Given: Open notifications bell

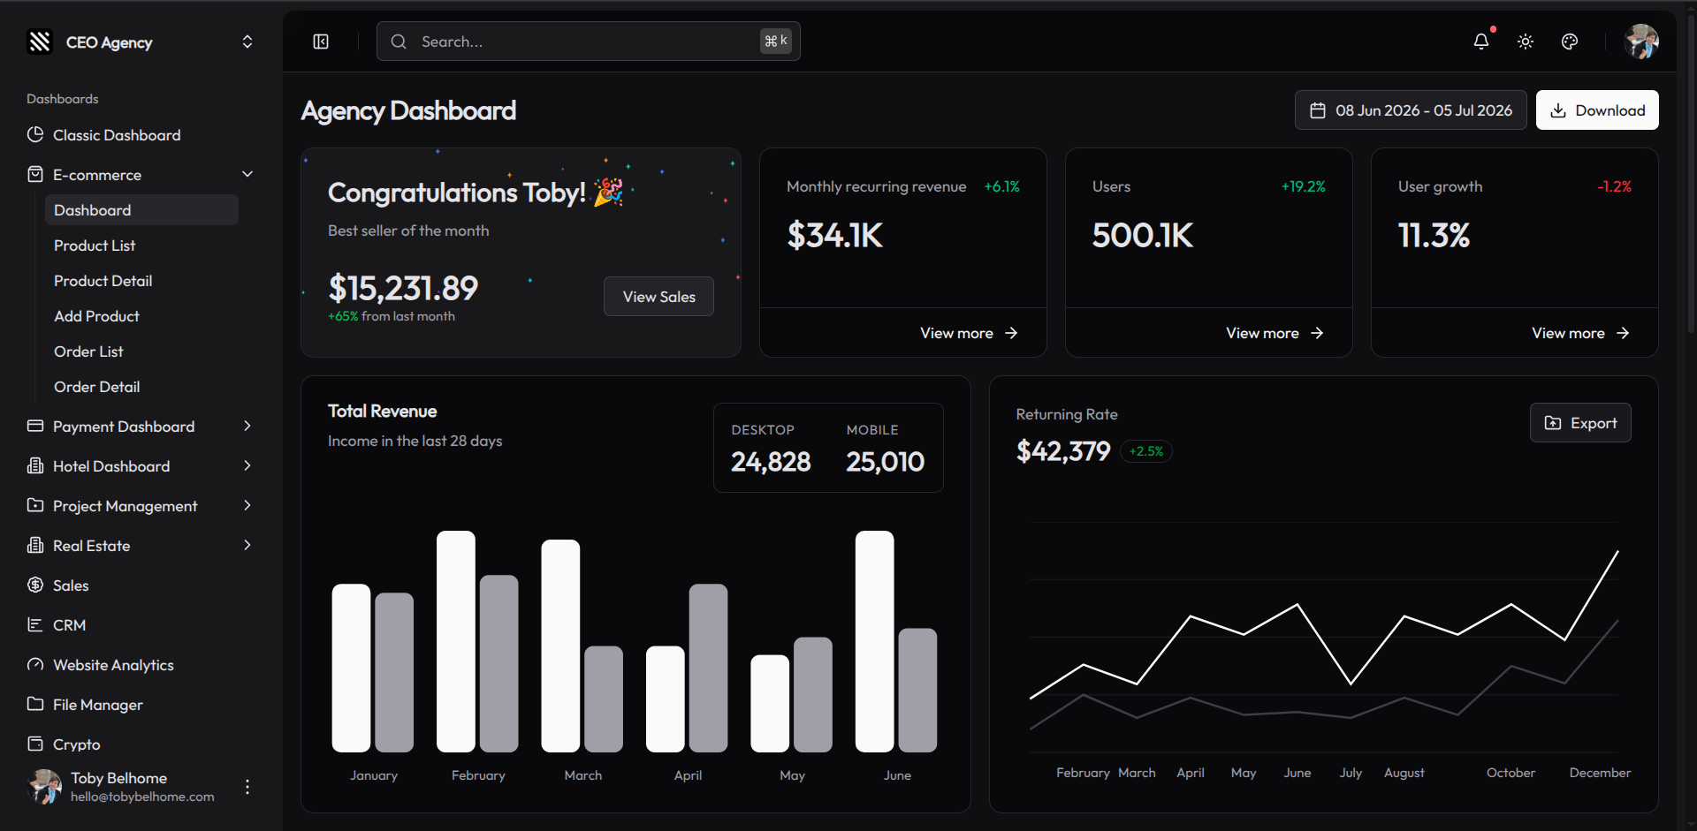Looking at the screenshot, I should [x=1481, y=42].
